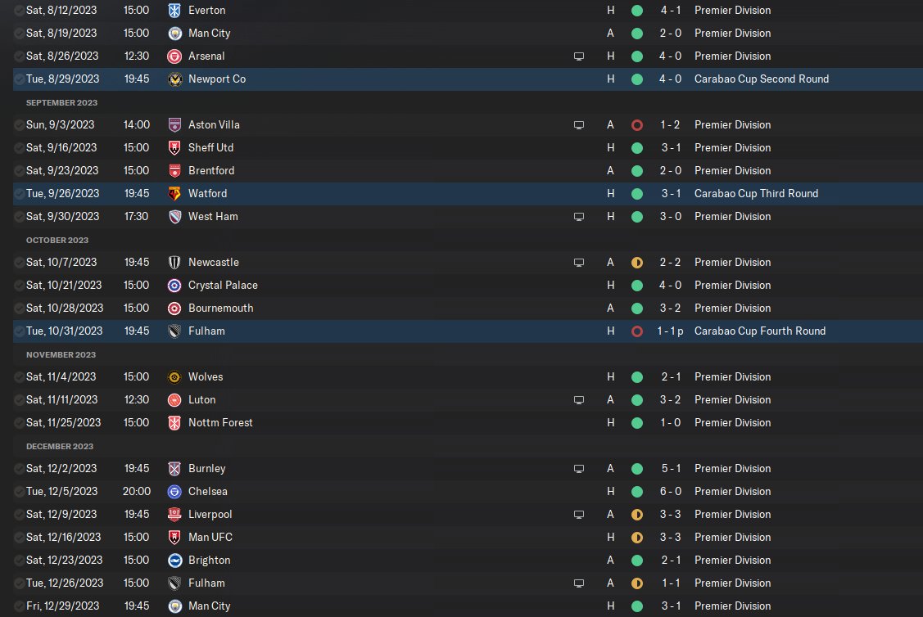Open the Crystal Palace team link
Screen dimensions: 923x617
click(x=223, y=286)
